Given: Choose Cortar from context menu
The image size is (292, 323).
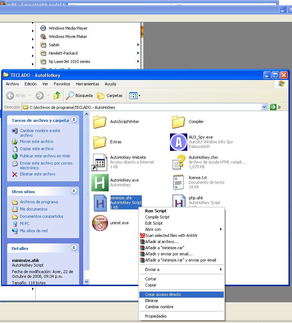Looking at the screenshot, I should pyautogui.click(x=182, y=279).
